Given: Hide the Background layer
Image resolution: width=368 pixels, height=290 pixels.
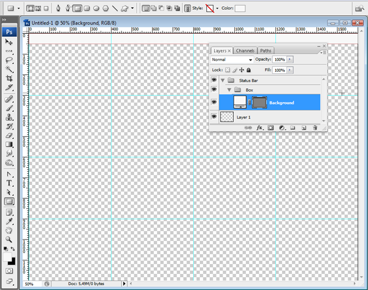Looking at the screenshot, I should click(x=214, y=102).
